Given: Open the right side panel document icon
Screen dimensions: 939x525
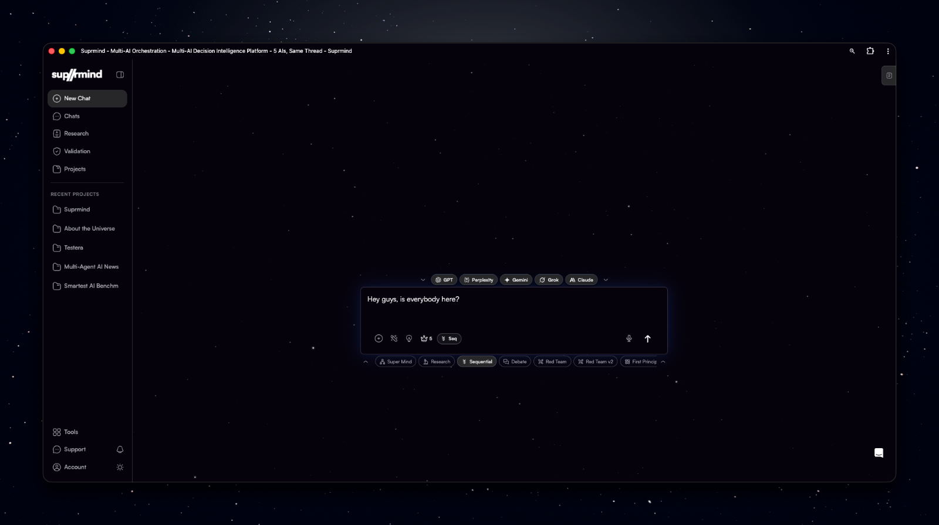Looking at the screenshot, I should (x=889, y=76).
